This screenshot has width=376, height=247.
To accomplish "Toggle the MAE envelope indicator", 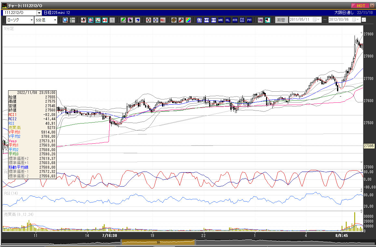I will [x=221, y=20].
